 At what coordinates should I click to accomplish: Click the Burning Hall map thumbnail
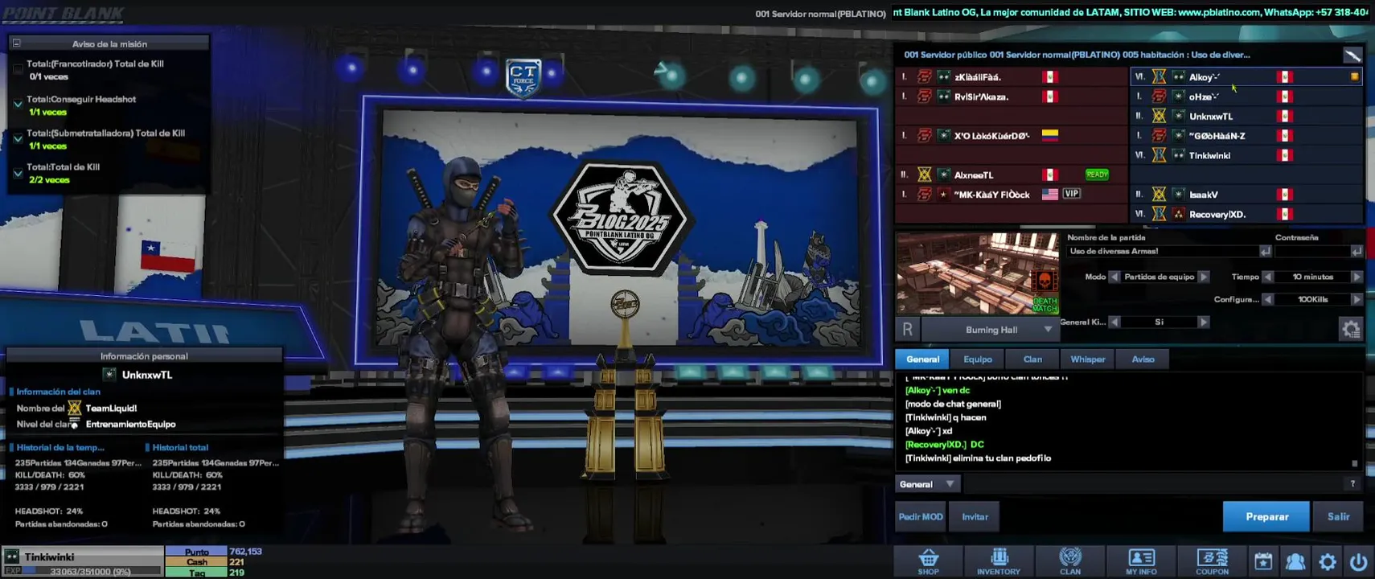pos(978,273)
